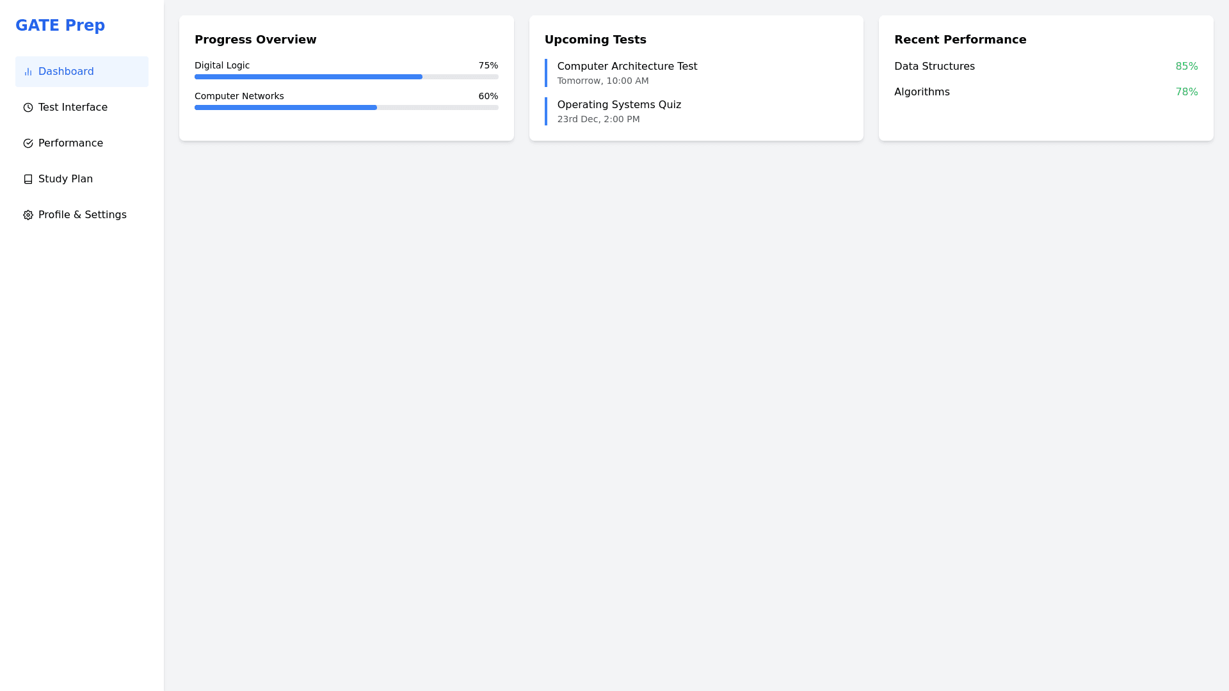Click the Upcoming Tests heading
The image size is (1229, 691).
595,40
